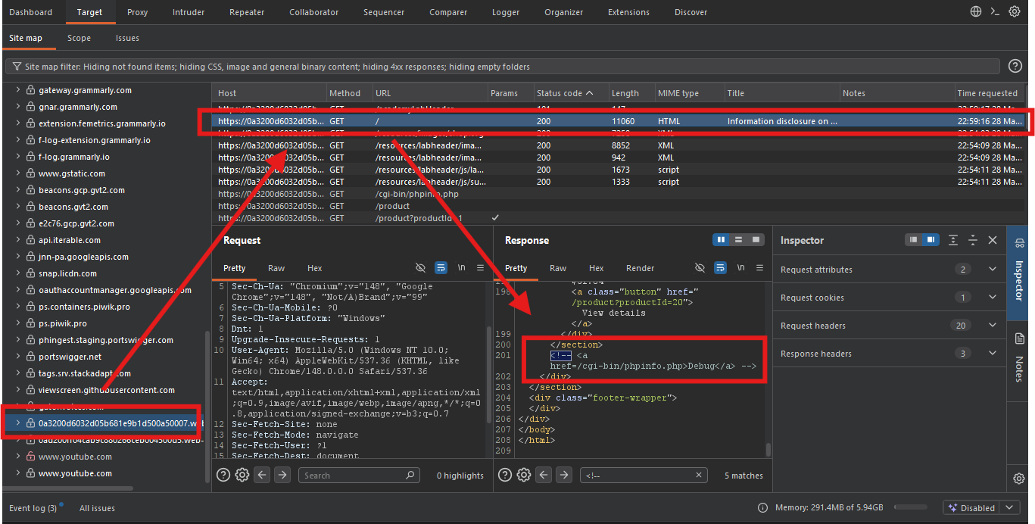This screenshot has width=1035, height=524.
Task: Expand Request headers section chevron
Action: [x=993, y=325]
